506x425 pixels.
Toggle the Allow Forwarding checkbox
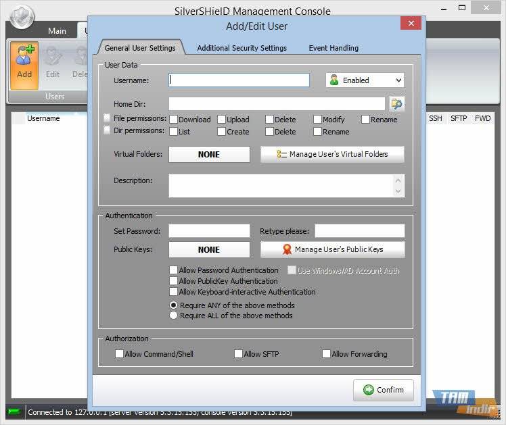[x=326, y=353]
